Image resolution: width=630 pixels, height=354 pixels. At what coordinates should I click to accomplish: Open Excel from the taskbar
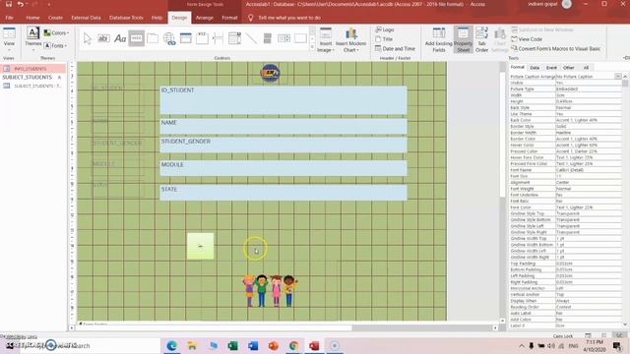(x=232, y=345)
